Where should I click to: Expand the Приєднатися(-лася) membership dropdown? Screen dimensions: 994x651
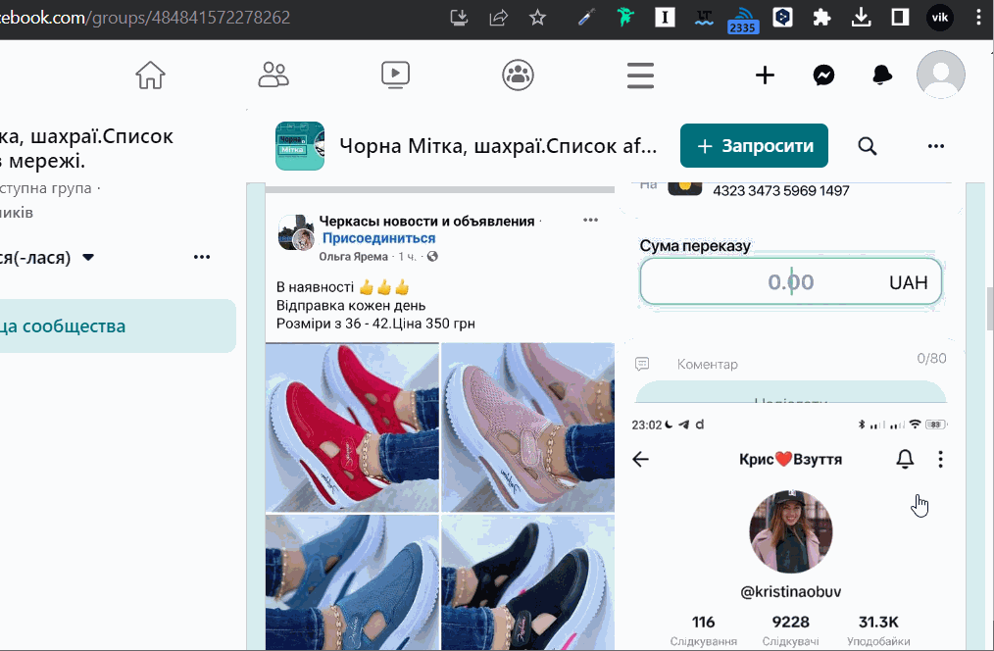pyautogui.click(x=87, y=257)
